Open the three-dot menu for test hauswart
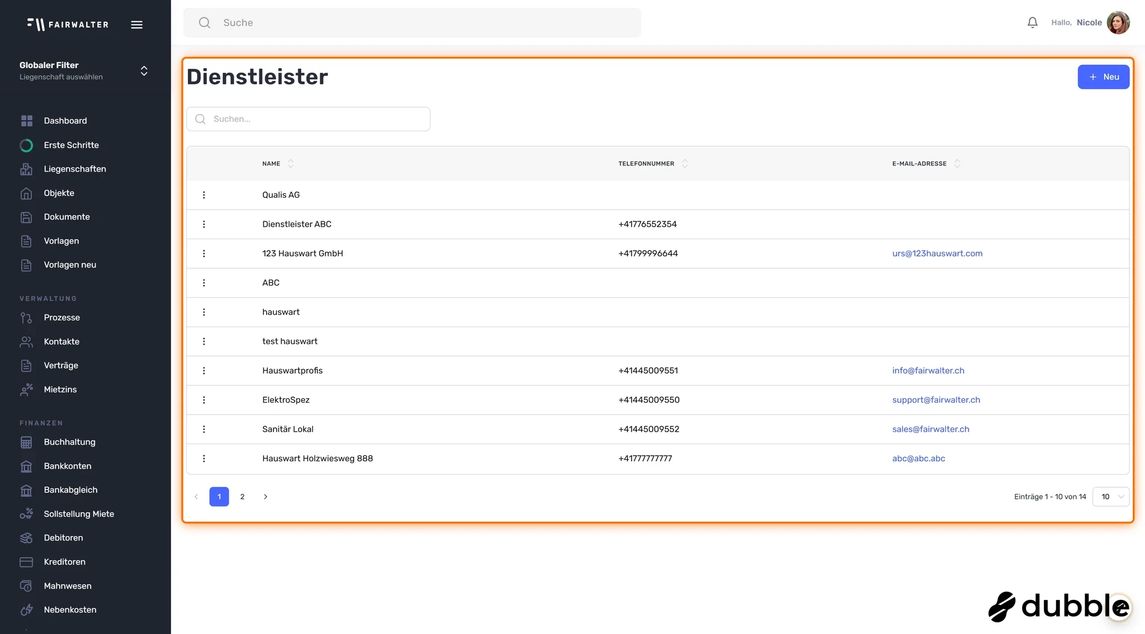Screen dimensions: 1145x634 (x=204, y=341)
